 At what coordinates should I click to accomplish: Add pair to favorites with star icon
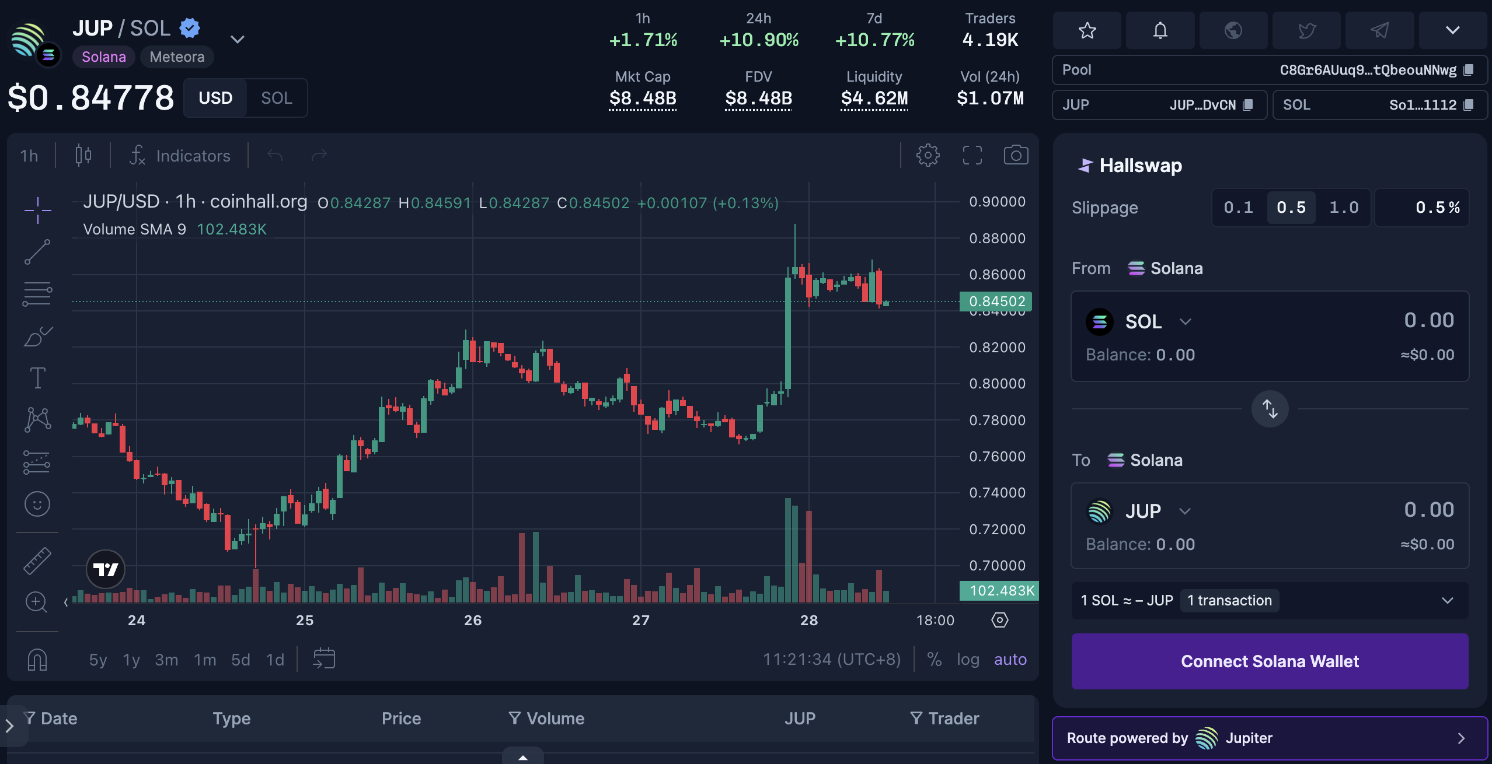pos(1087,30)
